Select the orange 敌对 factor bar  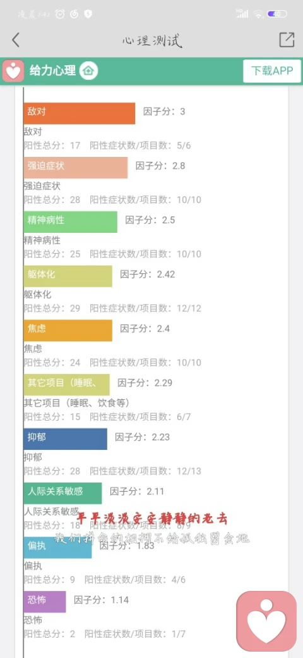click(80, 113)
